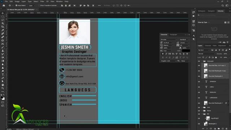Open the View by Type dropdown
The image size is (231, 130).
point(204,22)
